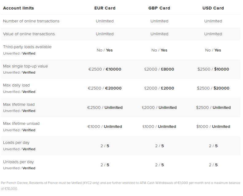Click the Max single top-up value label
Image resolution: width=243 pixels, height=196 pixels.
[25, 66]
